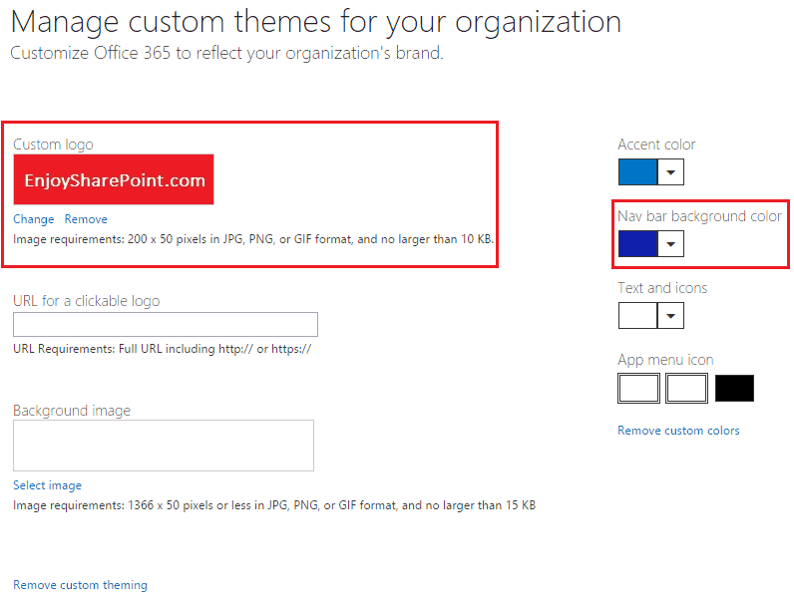Screen dimensions: 794x610
Task: Click the EnjoySharePoint.com logo image
Action: (x=114, y=179)
